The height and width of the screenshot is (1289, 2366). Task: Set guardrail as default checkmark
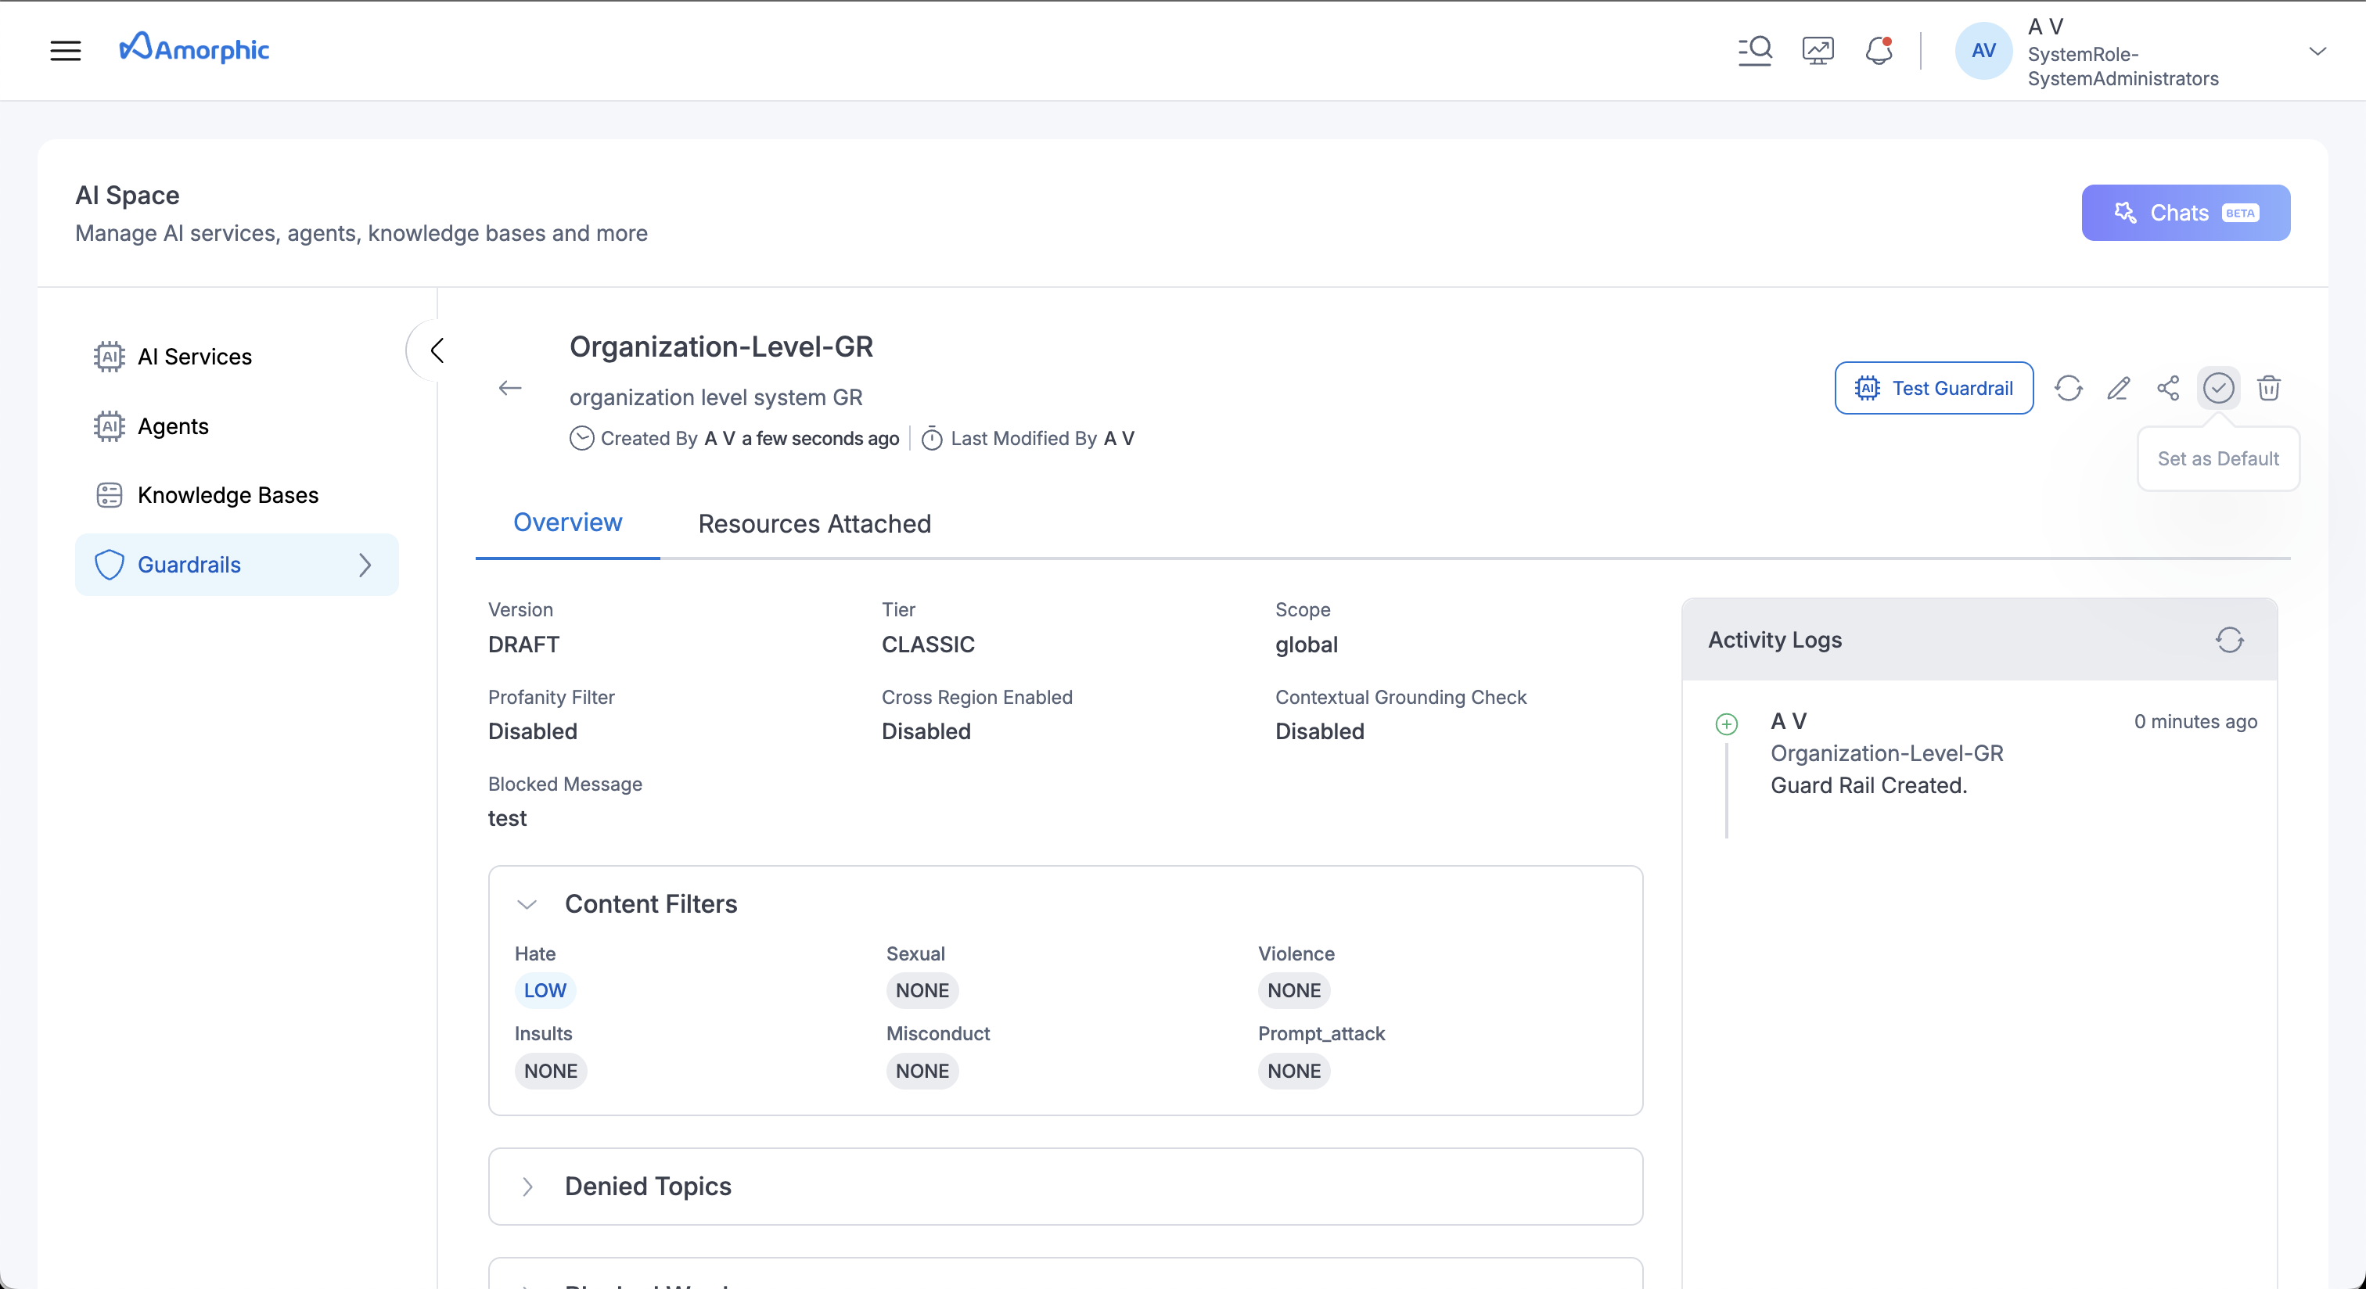[x=2218, y=389]
